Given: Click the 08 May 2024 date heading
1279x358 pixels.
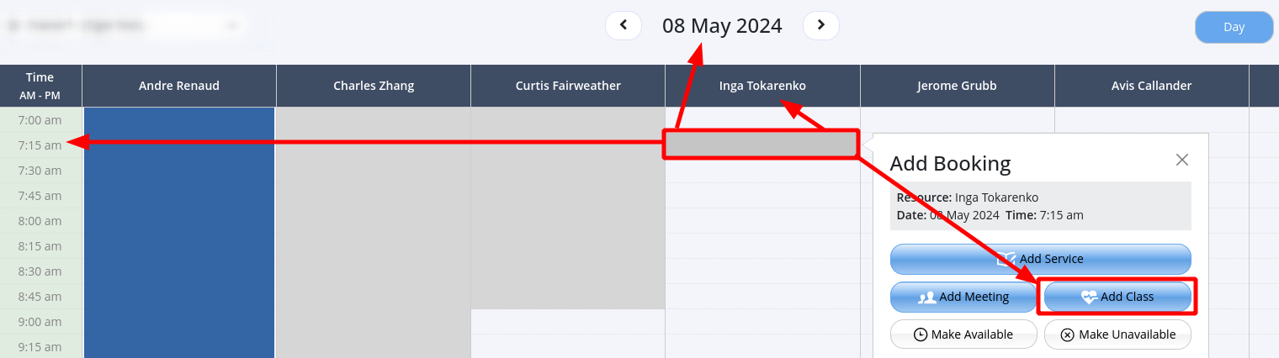Looking at the screenshot, I should tap(722, 26).
